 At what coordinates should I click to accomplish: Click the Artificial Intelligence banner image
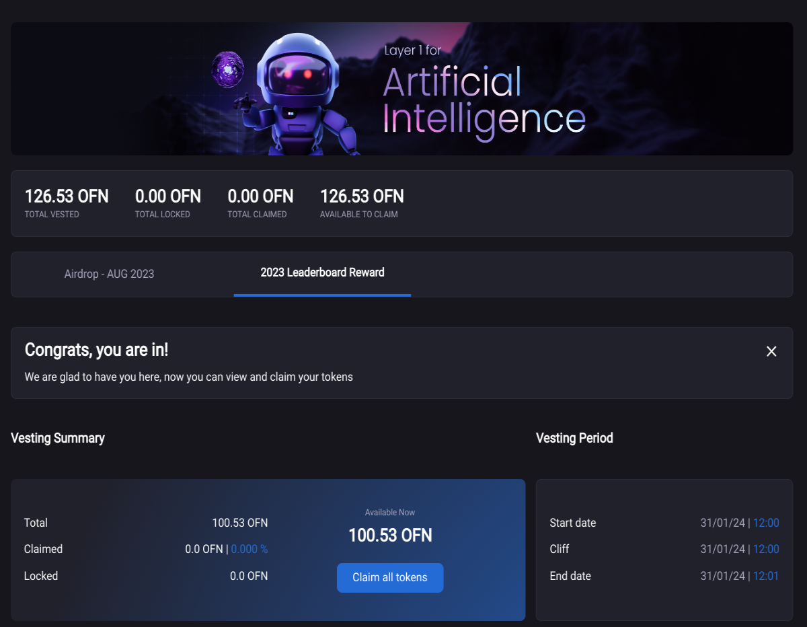pyautogui.click(x=401, y=89)
